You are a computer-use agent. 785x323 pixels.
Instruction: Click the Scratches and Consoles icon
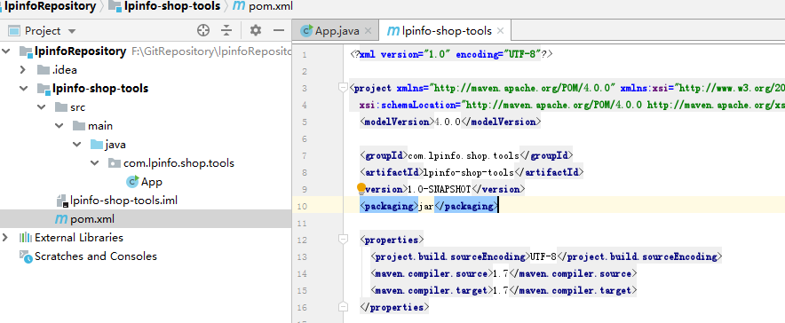pos(26,256)
